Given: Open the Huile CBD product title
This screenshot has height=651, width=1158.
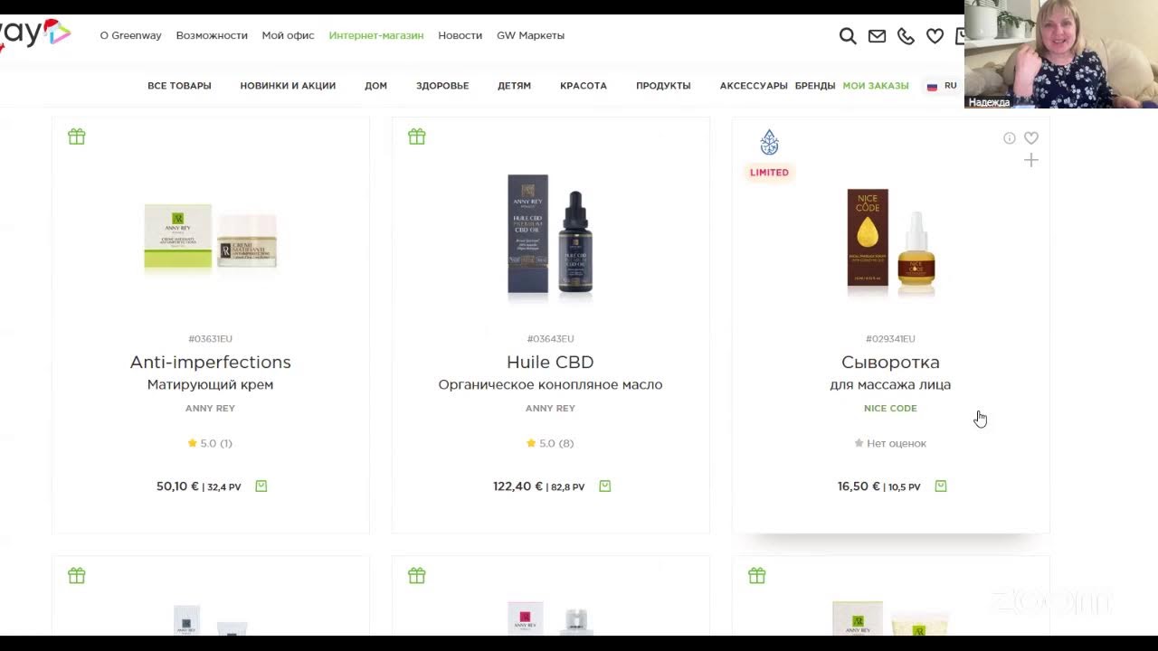Looking at the screenshot, I should [x=550, y=362].
